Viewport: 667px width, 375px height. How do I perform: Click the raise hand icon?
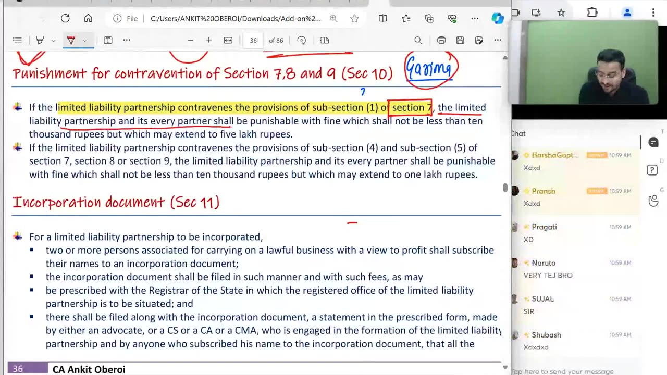click(x=653, y=201)
